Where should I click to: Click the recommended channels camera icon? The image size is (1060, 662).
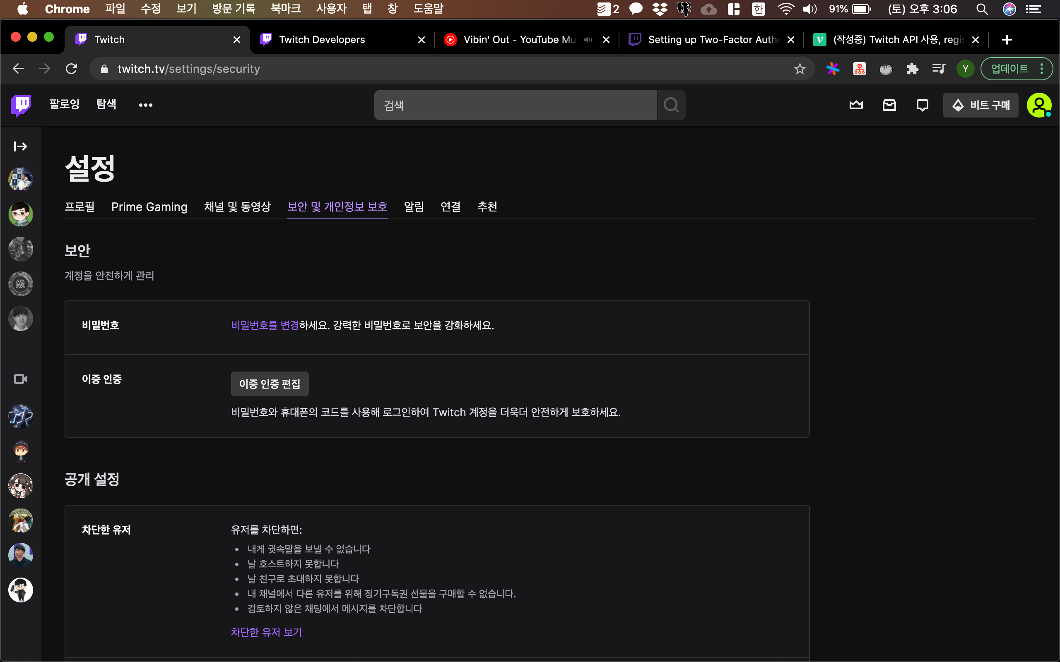click(x=21, y=379)
